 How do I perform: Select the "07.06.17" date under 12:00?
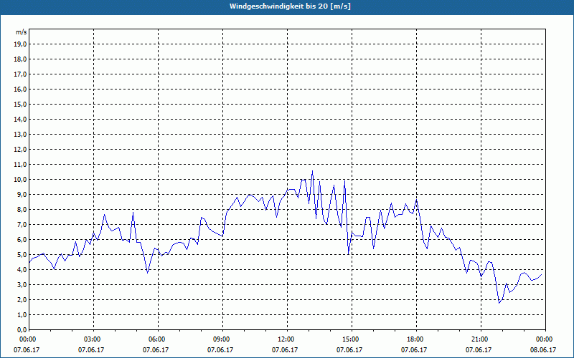point(285,350)
